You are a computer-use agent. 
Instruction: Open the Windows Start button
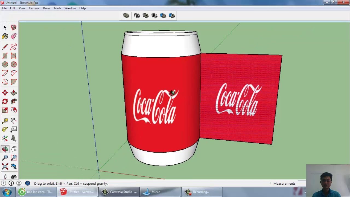(7, 192)
